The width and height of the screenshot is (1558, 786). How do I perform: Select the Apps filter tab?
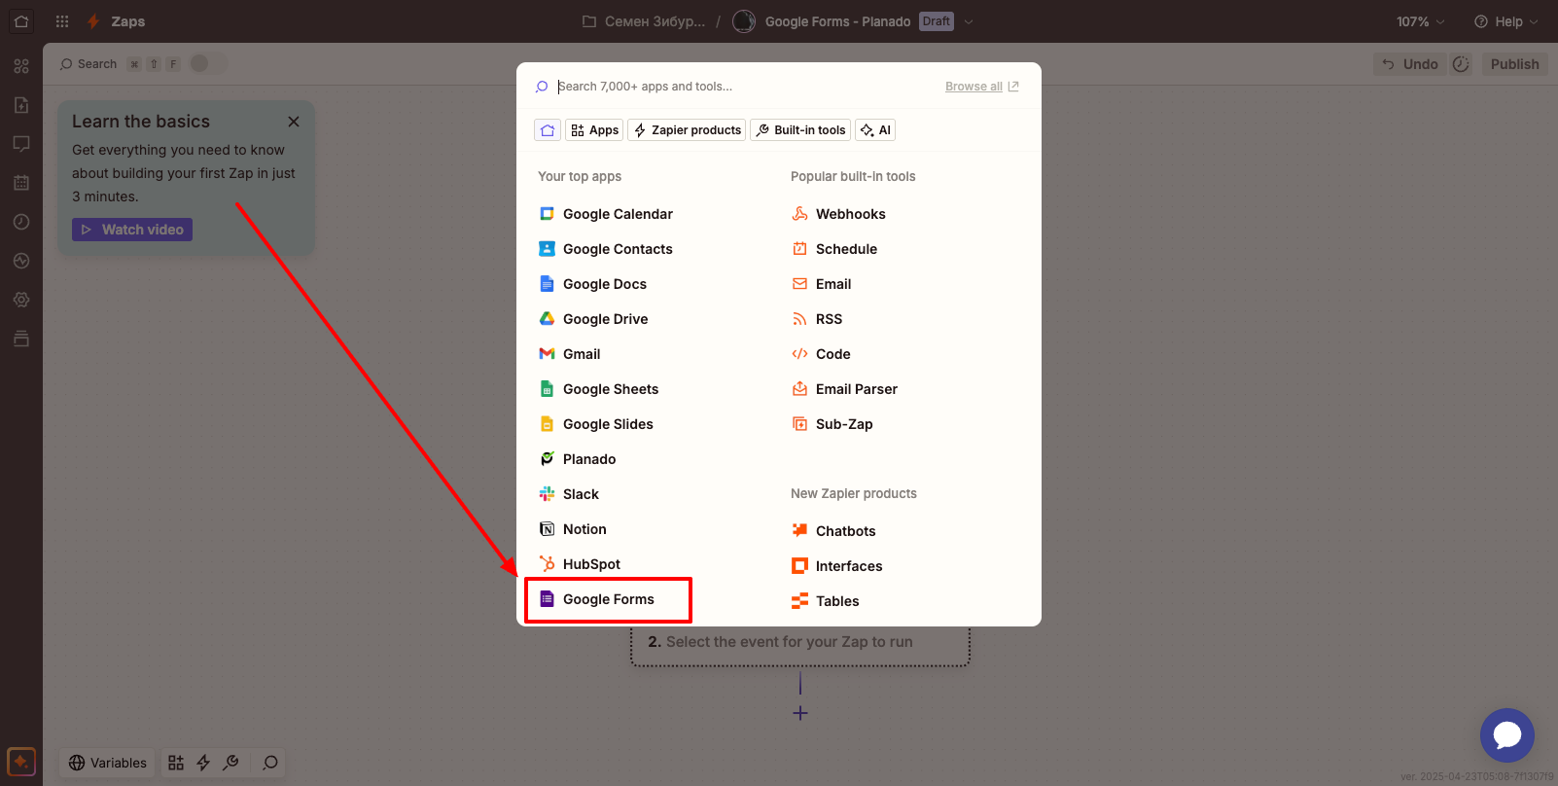(594, 130)
